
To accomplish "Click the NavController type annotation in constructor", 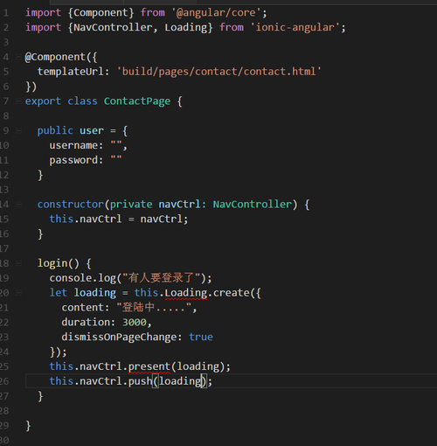I will 253,205.
